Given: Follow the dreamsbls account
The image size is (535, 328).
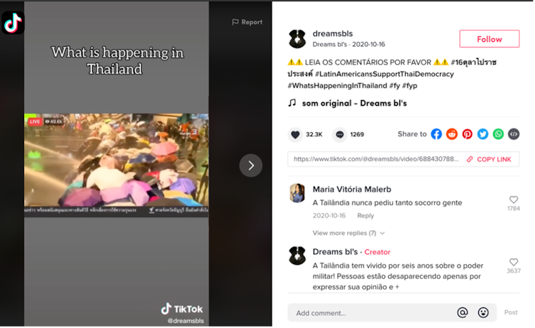Looking at the screenshot, I should pyautogui.click(x=489, y=39).
